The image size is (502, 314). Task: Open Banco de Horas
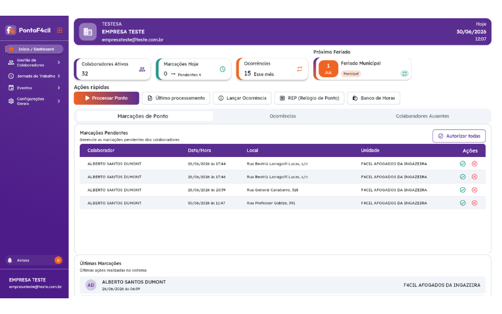click(x=373, y=98)
